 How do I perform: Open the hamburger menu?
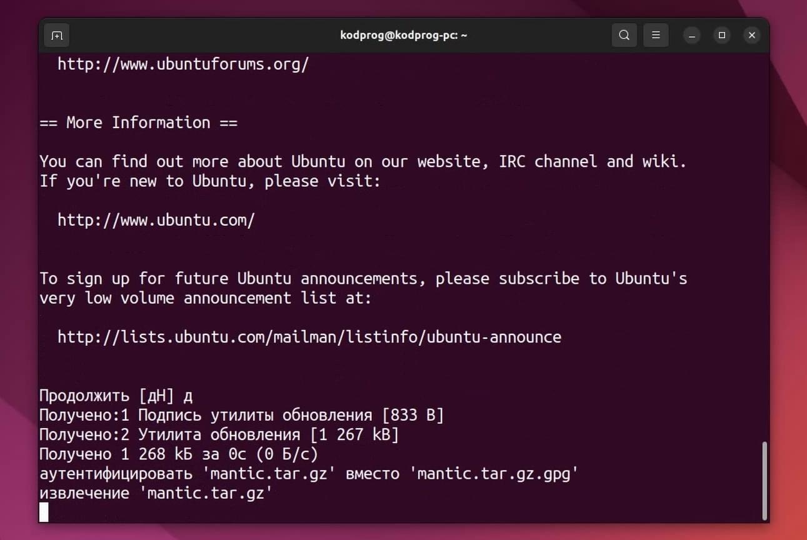click(656, 36)
